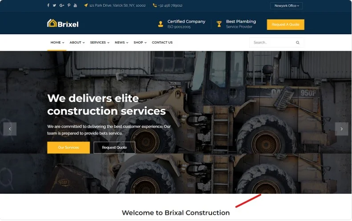This screenshot has height=221, width=352.
Task: Open the Google Plus social icon
Action: (62, 5)
